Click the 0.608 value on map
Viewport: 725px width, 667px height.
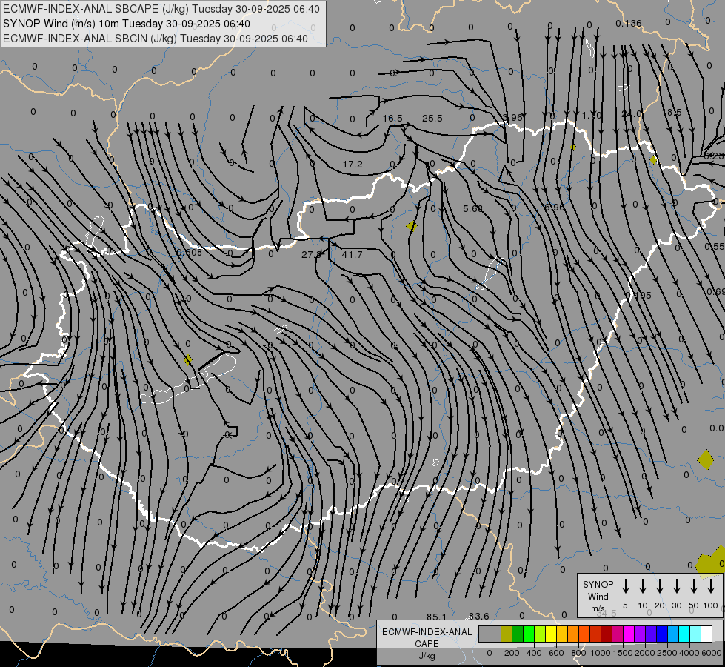[x=189, y=252]
